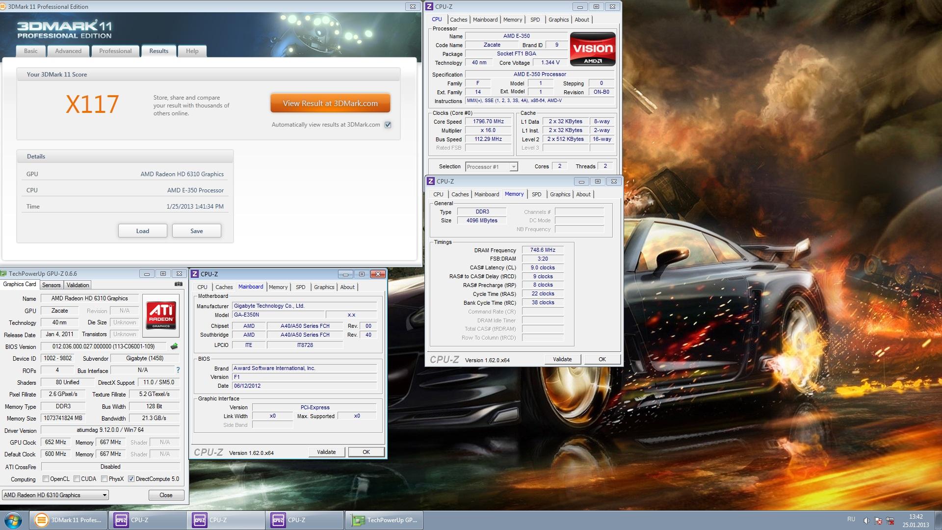942x530 pixels.
Task: Open Caches tab in top CPU-Z window
Action: tap(458, 20)
